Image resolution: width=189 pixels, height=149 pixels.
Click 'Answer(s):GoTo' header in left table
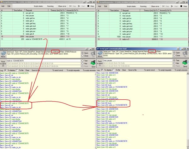pos(80,10)
